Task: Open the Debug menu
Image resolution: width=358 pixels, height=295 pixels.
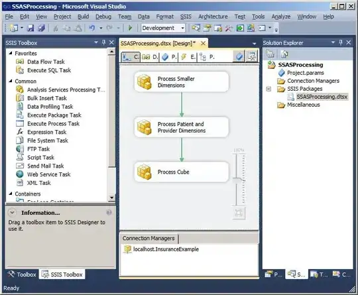Action: pos(103,17)
